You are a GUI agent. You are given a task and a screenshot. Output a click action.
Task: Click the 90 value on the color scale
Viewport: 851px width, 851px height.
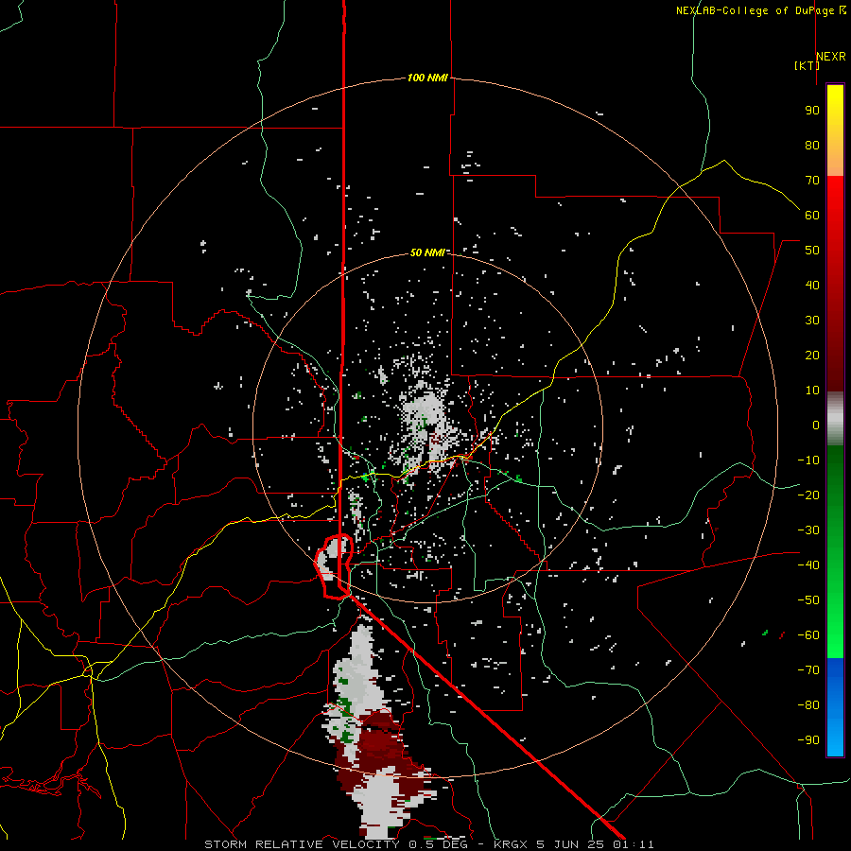click(x=812, y=111)
